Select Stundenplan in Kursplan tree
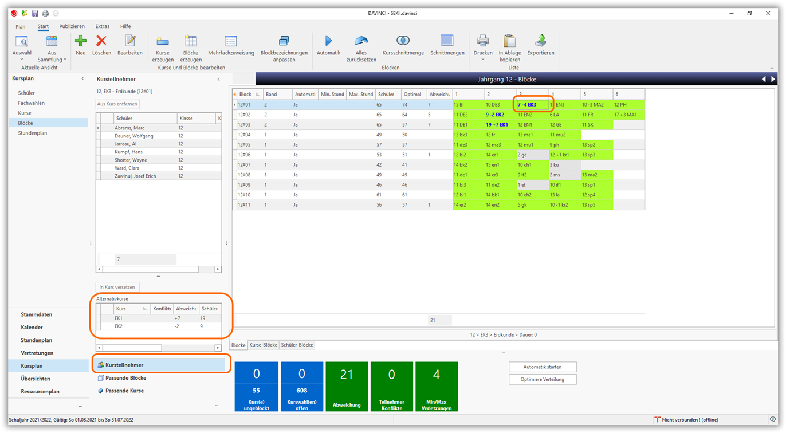786x433 pixels. pyautogui.click(x=33, y=133)
